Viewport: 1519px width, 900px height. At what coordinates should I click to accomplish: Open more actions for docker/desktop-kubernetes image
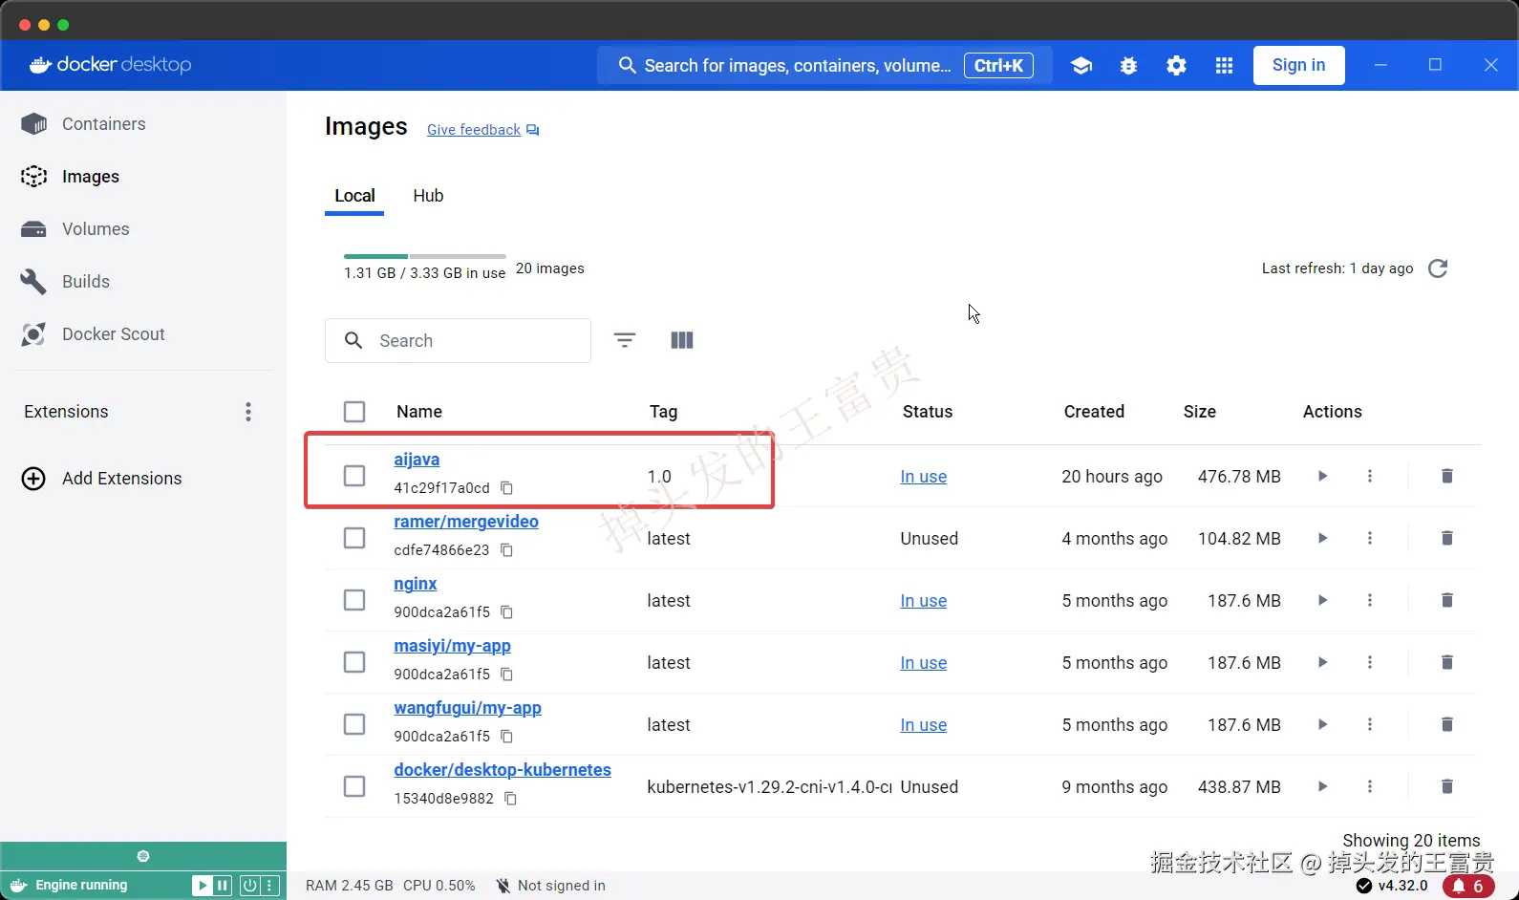pyautogui.click(x=1370, y=786)
